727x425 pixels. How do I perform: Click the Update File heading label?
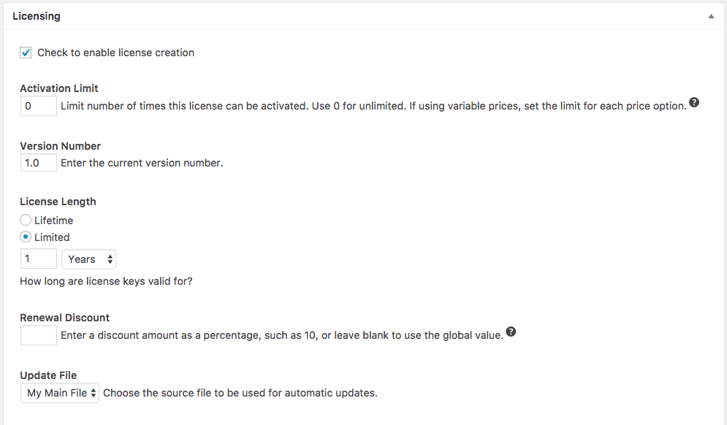coord(48,375)
